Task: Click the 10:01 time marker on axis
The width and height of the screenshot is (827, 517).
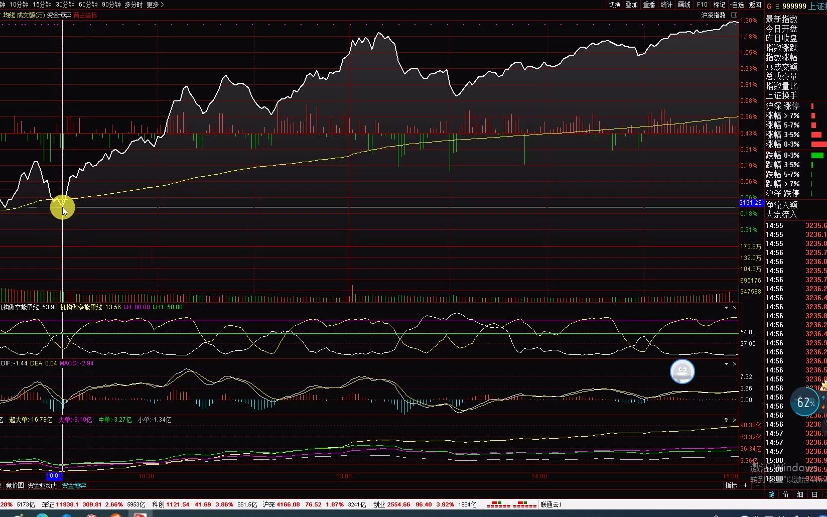Action: click(54, 476)
